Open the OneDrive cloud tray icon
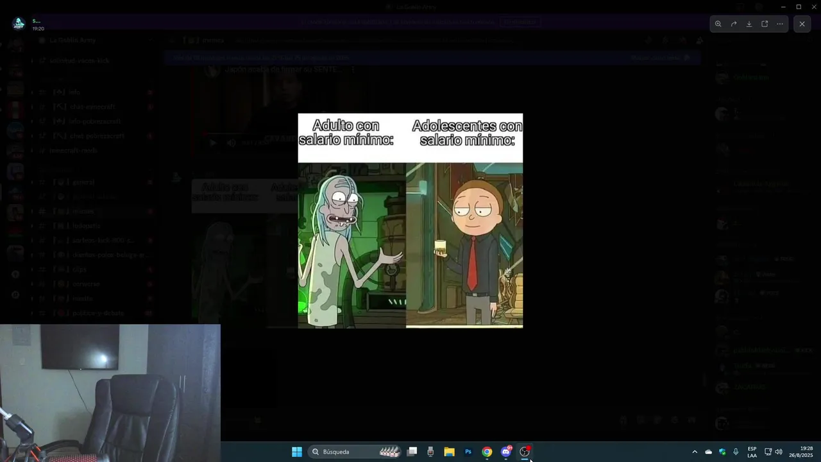821x462 pixels. (709, 452)
